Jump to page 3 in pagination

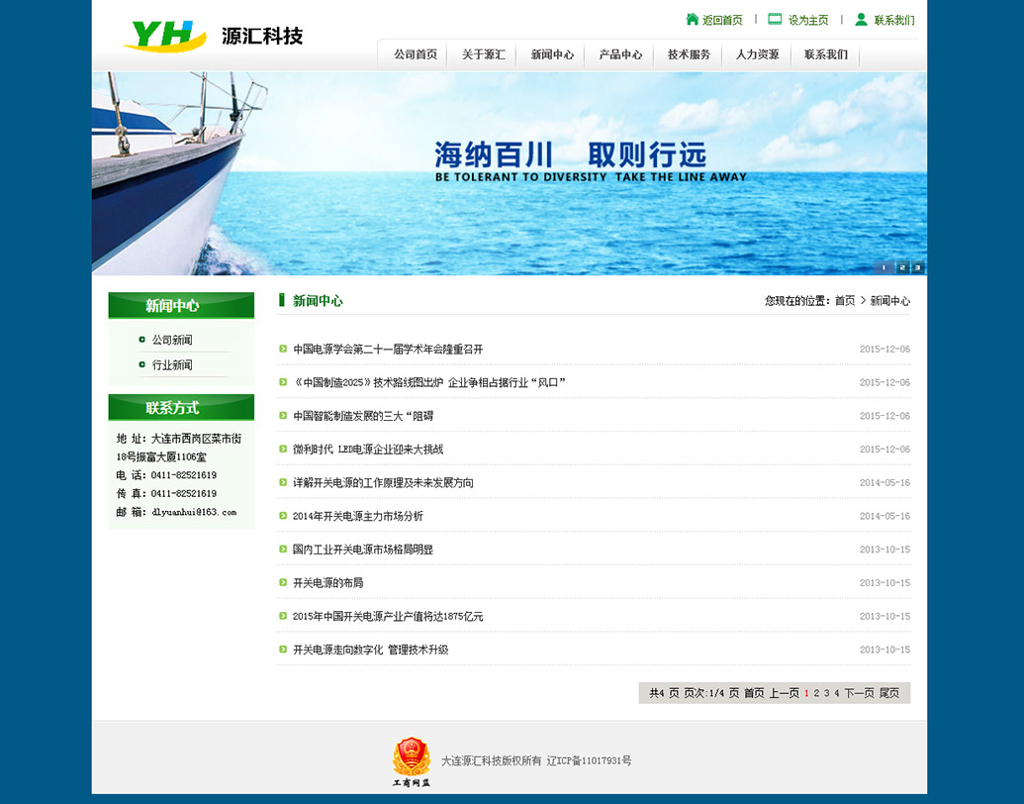(827, 693)
